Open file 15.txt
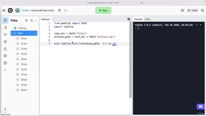Image resolution: width=206 pixels, height=116 pixels. tap(24, 64)
